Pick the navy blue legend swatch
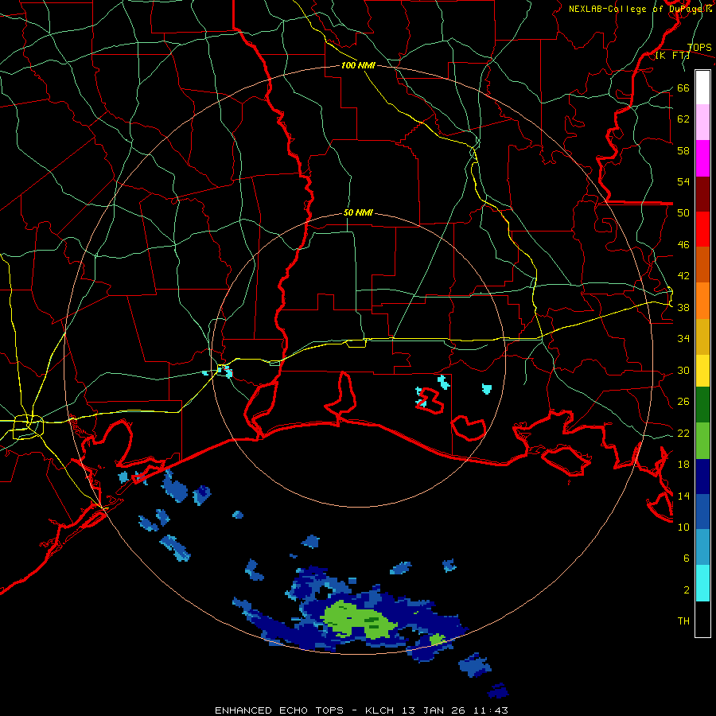Image resolution: width=716 pixels, height=716 pixels. point(702,477)
